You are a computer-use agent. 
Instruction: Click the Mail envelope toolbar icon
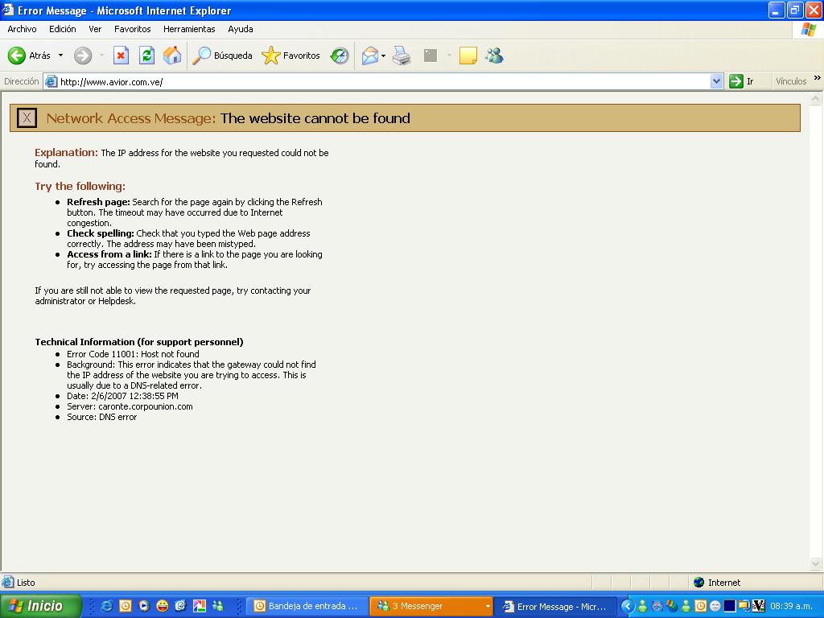point(370,56)
